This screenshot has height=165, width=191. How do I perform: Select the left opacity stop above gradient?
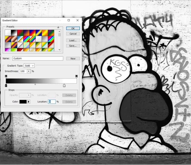point(6,76)
